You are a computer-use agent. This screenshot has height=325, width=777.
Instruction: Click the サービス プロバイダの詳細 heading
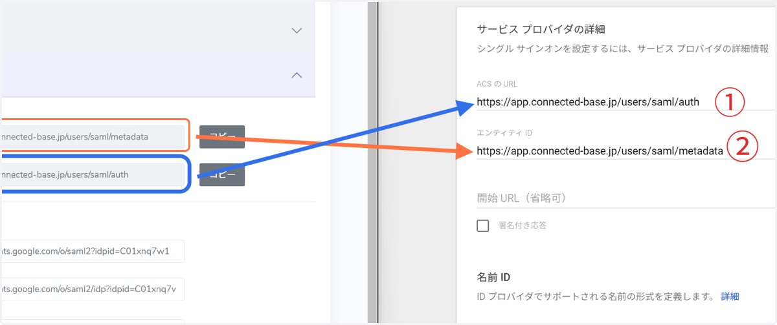tap(540, 29)
